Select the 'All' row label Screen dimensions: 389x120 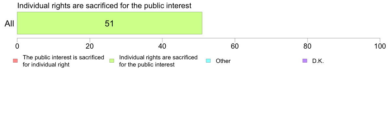click(x=9, y=24)
